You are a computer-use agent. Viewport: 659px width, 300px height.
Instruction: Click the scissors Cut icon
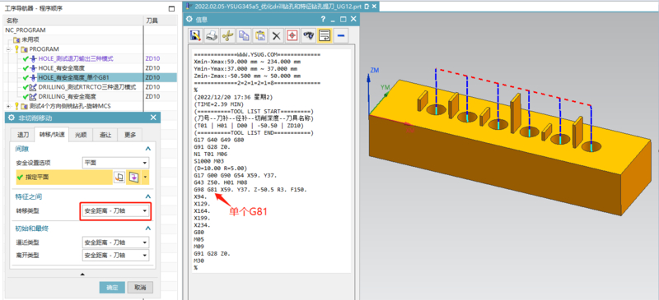pos(227,36)
